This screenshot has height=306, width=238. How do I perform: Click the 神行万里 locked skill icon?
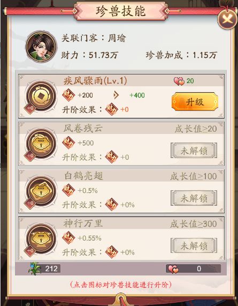41,239
